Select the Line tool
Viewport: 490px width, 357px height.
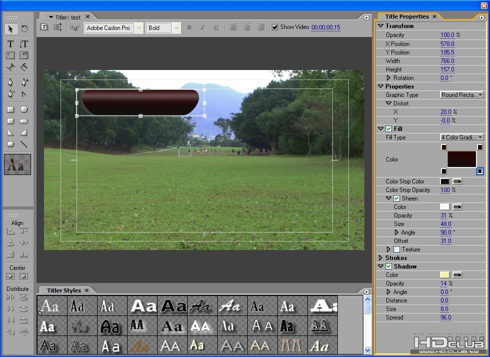click(x=24, y=144)
